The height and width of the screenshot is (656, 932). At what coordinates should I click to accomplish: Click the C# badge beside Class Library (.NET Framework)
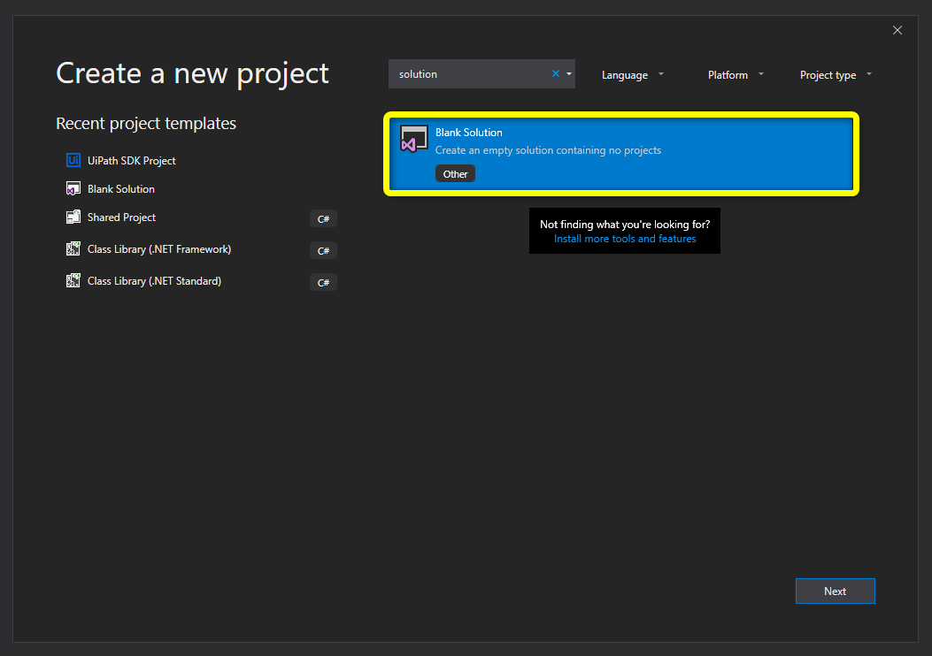323,250
